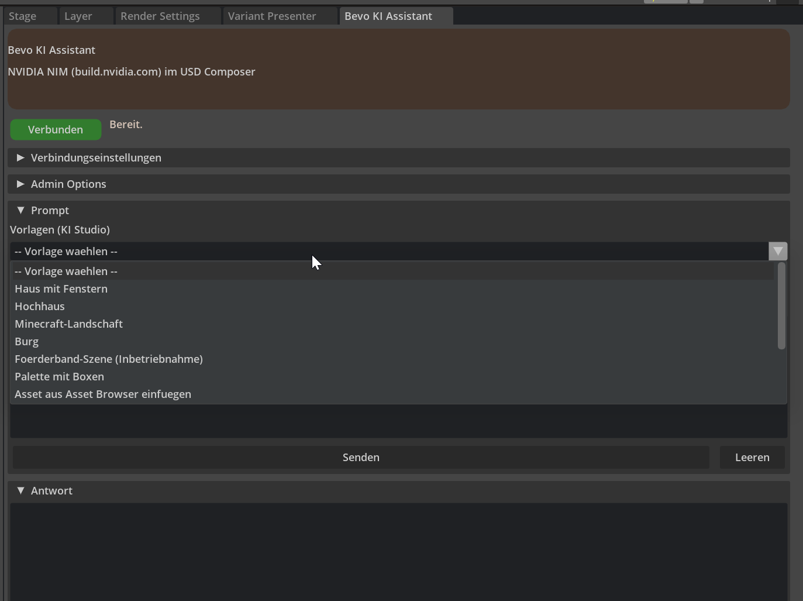803x601 pixels.
Task: Select Asset aus Asset Browser einfuegen
Action: pyautogui.click(x=392, y=394)
